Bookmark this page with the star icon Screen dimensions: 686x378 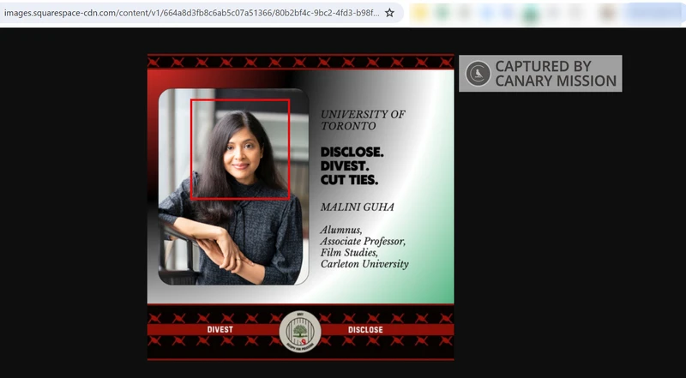(x=389, y=13)
